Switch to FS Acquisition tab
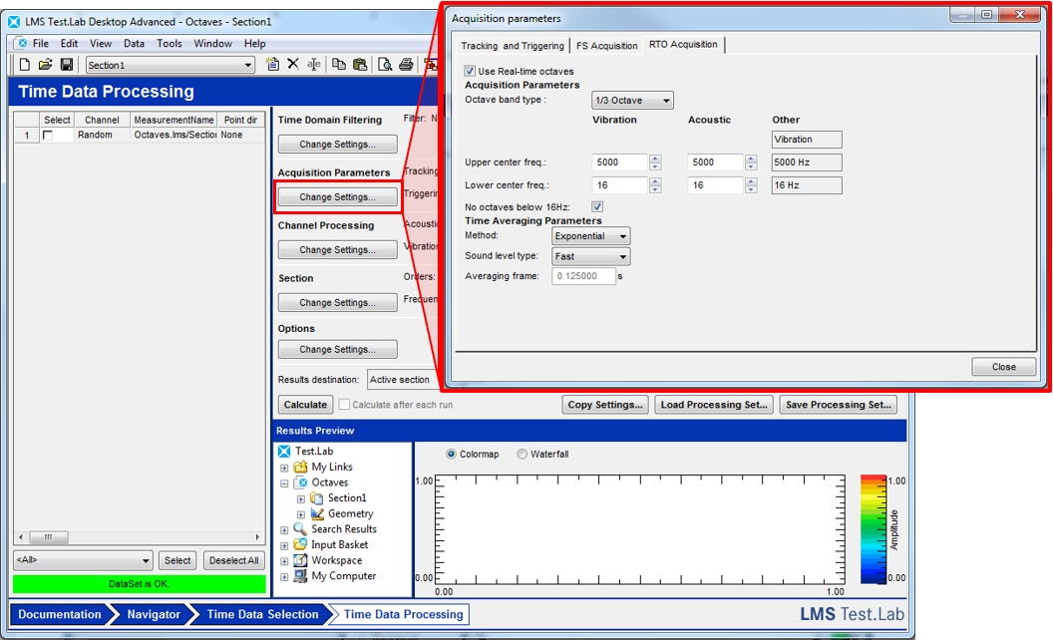Image resolution: width=1053 pixels, height=640 pixels. tap(606, 46)
